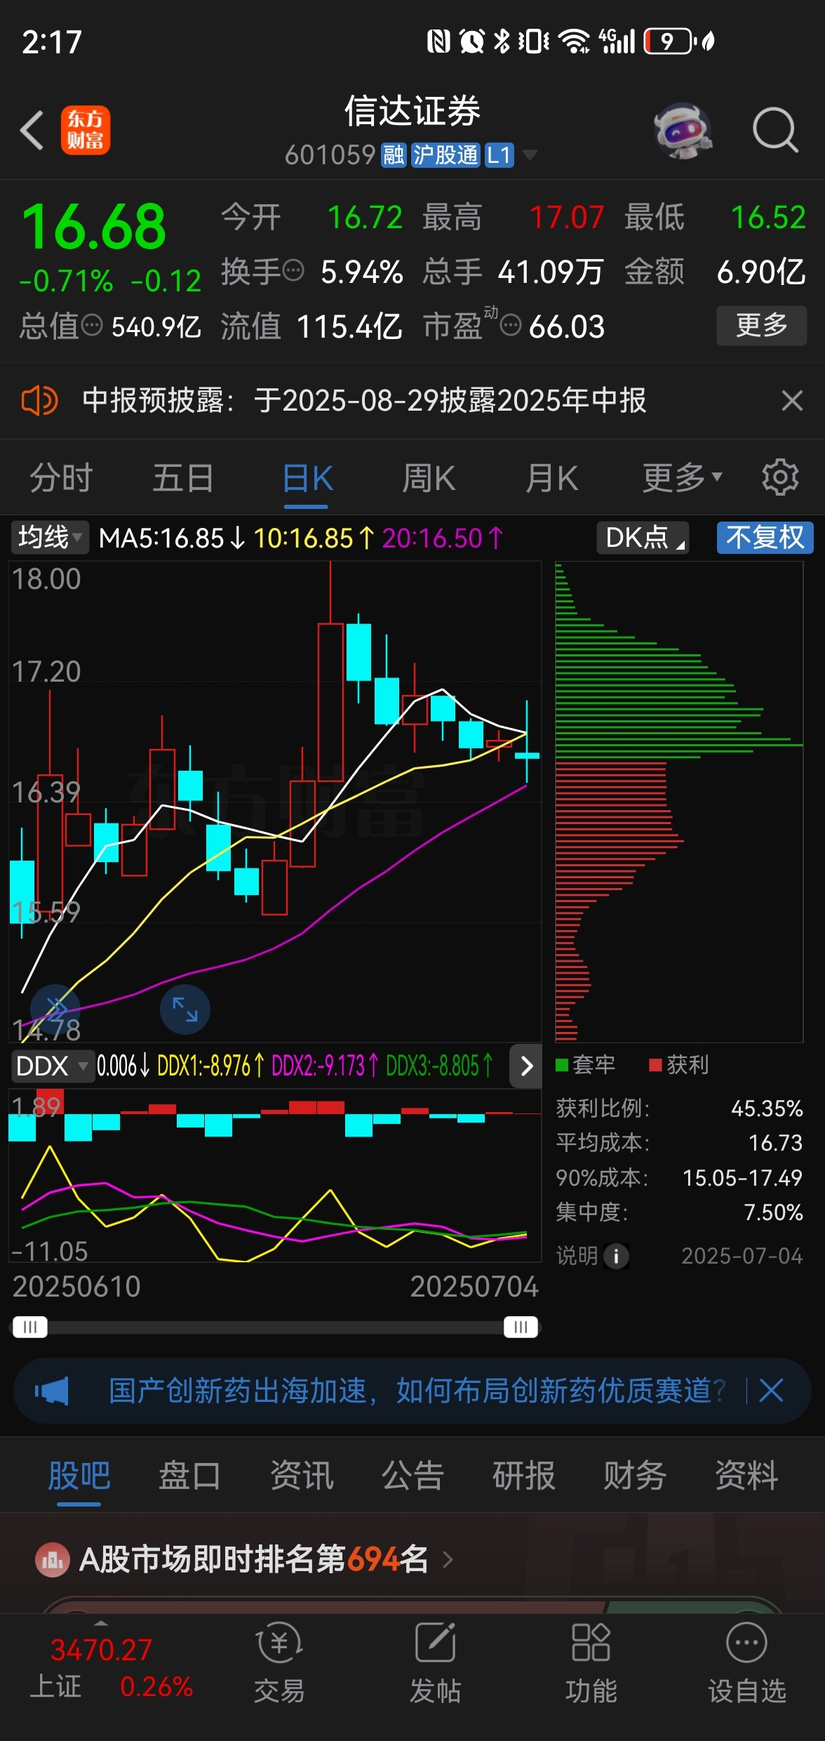Viewport: 825px width, 1741px height.
Task: Tap info icon beside 换手
Action: pyautogui.click(x=293, y=270)
